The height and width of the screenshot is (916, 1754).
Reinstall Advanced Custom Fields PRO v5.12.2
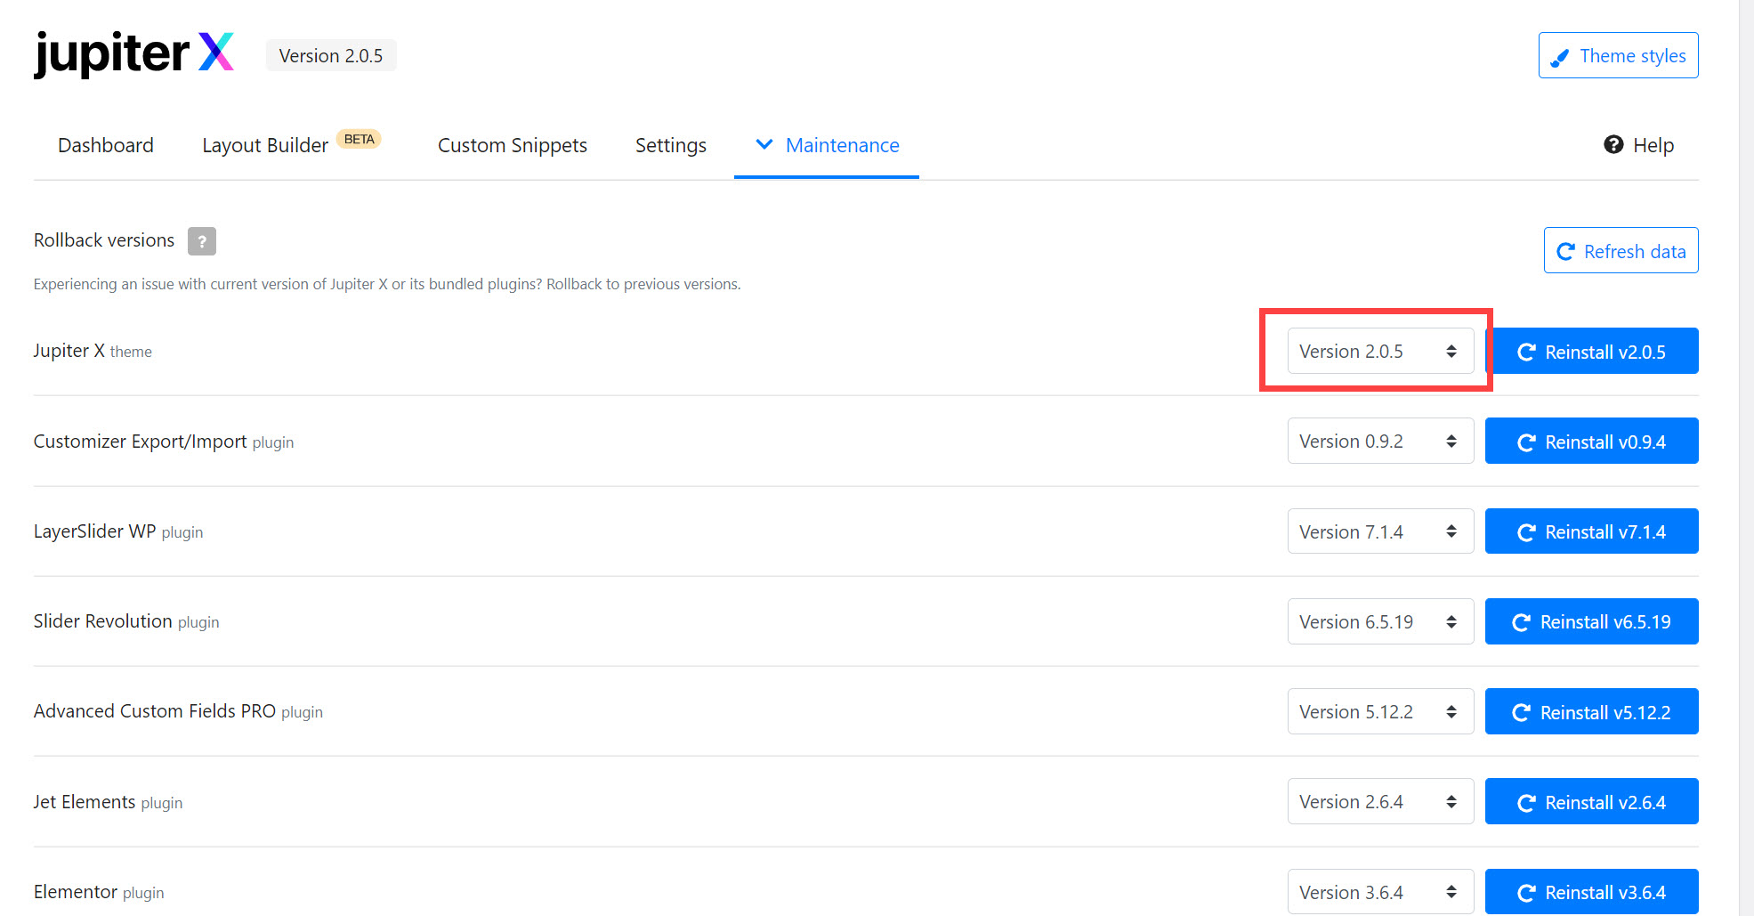pos(1591,711)
